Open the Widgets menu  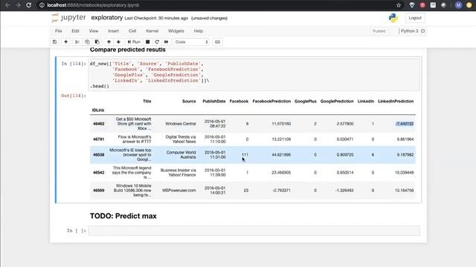[x=176, y=31]
